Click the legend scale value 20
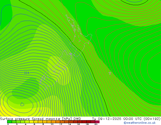The width and height of the screenshot is (161, 125). [96, 124]
